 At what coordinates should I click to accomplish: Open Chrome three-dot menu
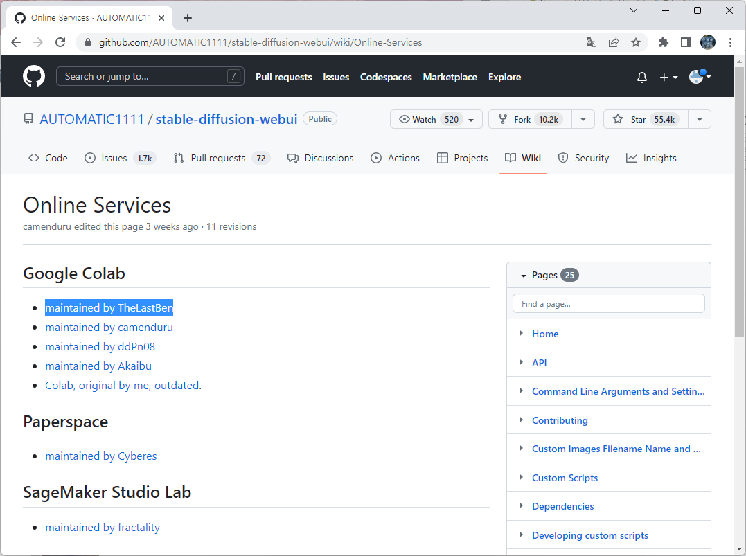point(730,42)
